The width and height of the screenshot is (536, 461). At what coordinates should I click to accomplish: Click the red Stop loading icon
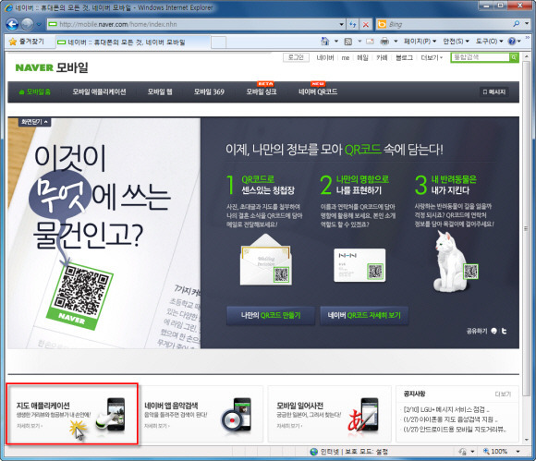click(365, 24)
